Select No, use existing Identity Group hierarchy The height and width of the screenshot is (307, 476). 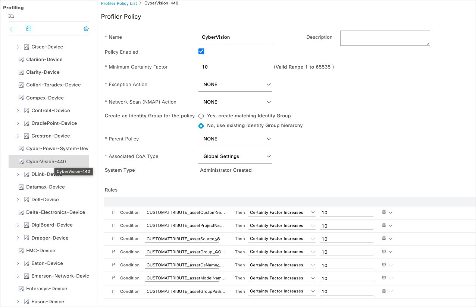click(201, 126)
